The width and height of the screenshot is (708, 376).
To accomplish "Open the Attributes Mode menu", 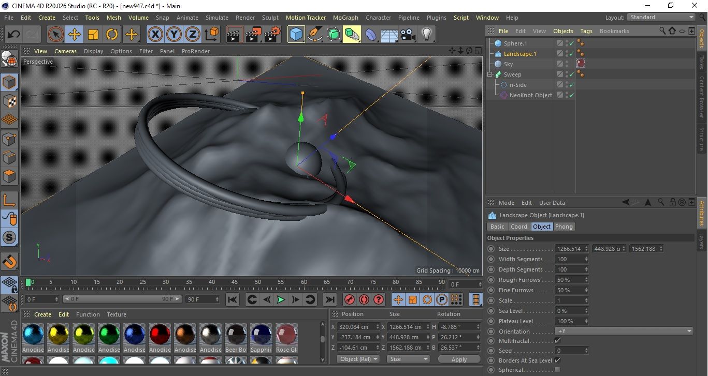I will [506, 203].
